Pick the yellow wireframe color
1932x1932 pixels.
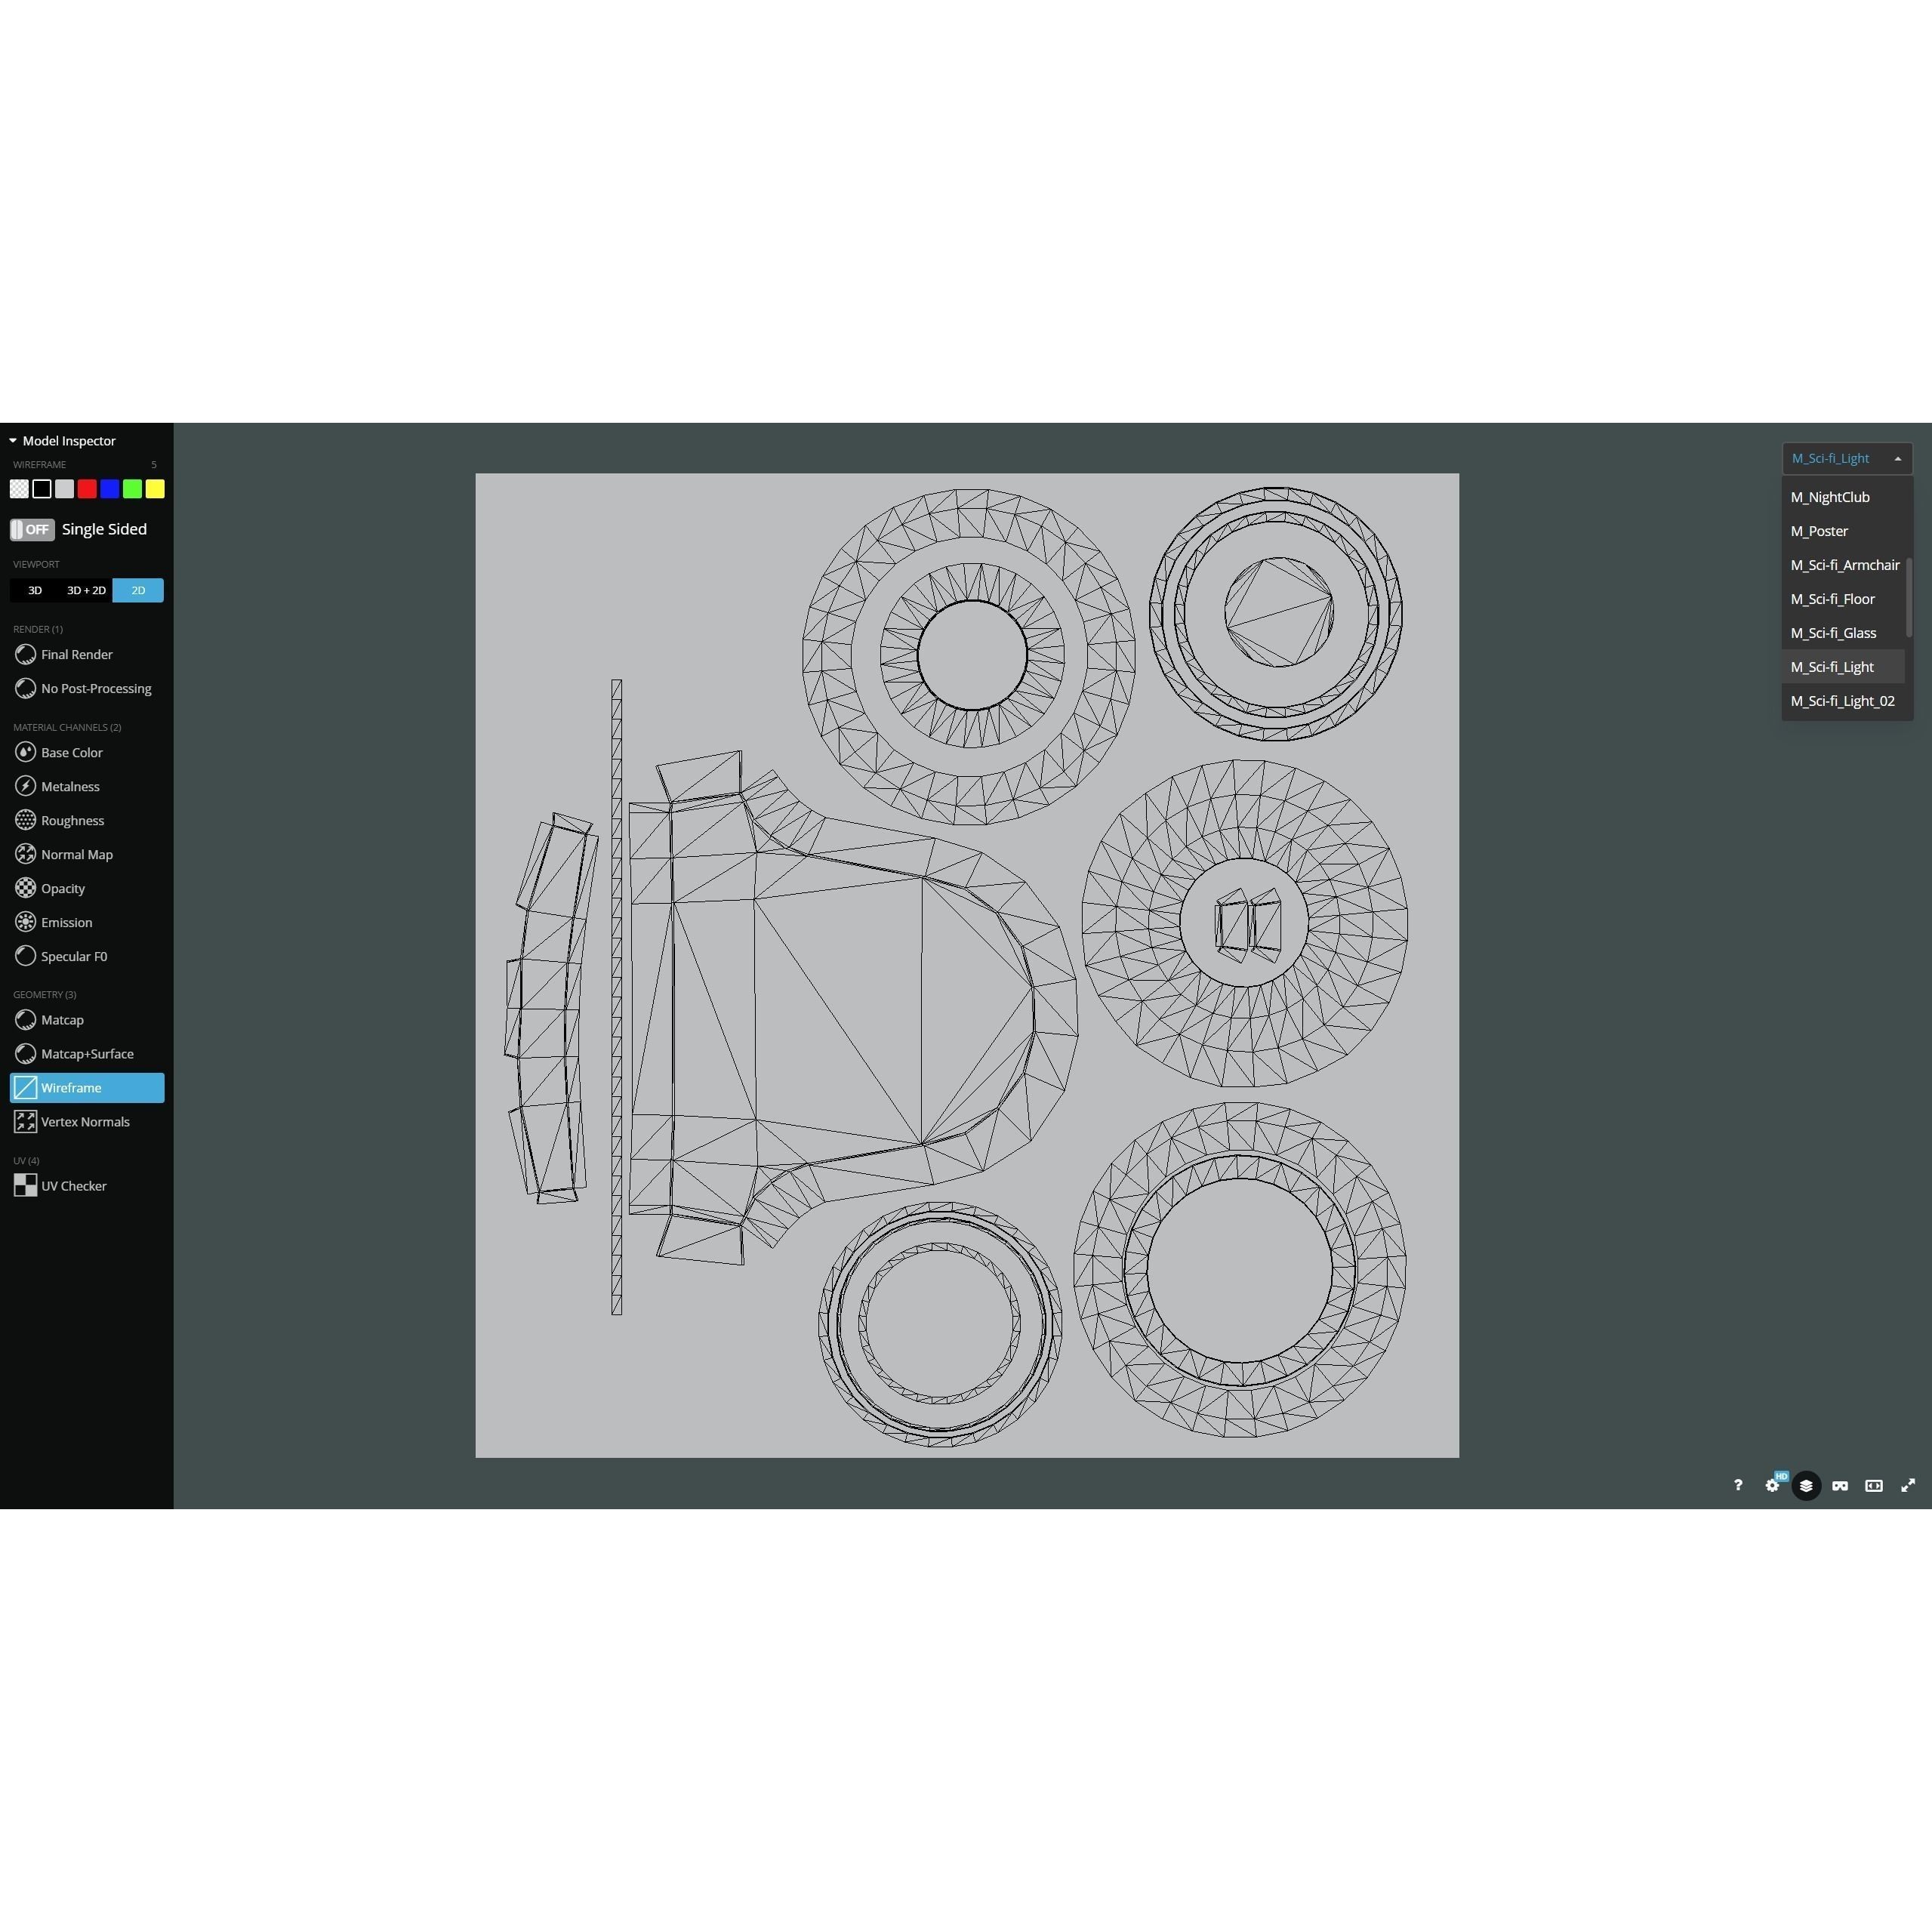pos(155,489)
